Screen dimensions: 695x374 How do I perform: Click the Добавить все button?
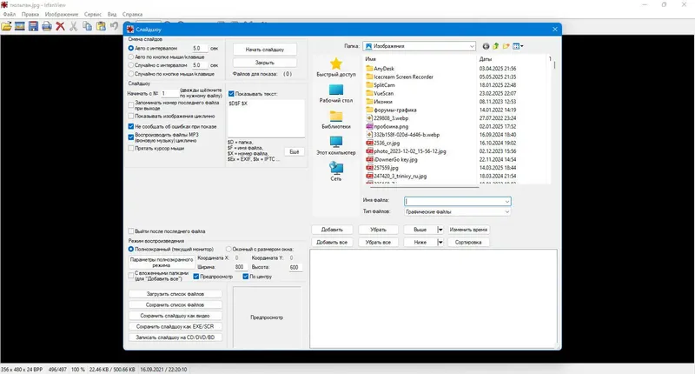click(332, 243)
